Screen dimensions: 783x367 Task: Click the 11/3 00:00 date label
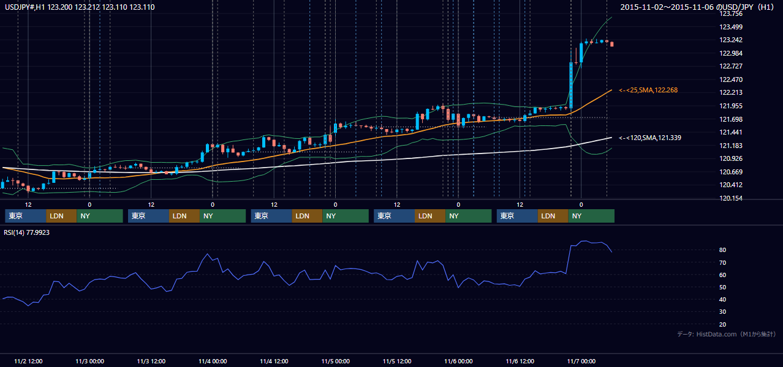click(89, 361)
